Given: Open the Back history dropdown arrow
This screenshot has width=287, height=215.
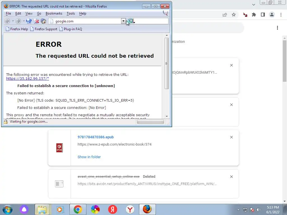Looking at the screenshot, I should (13, 21).
